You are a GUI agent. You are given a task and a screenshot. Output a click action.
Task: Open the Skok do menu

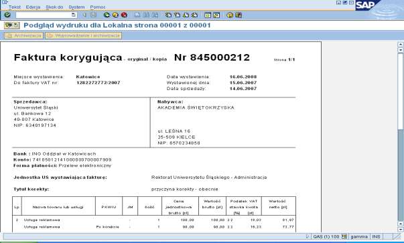pyautogui.click(x=54, y=7)
